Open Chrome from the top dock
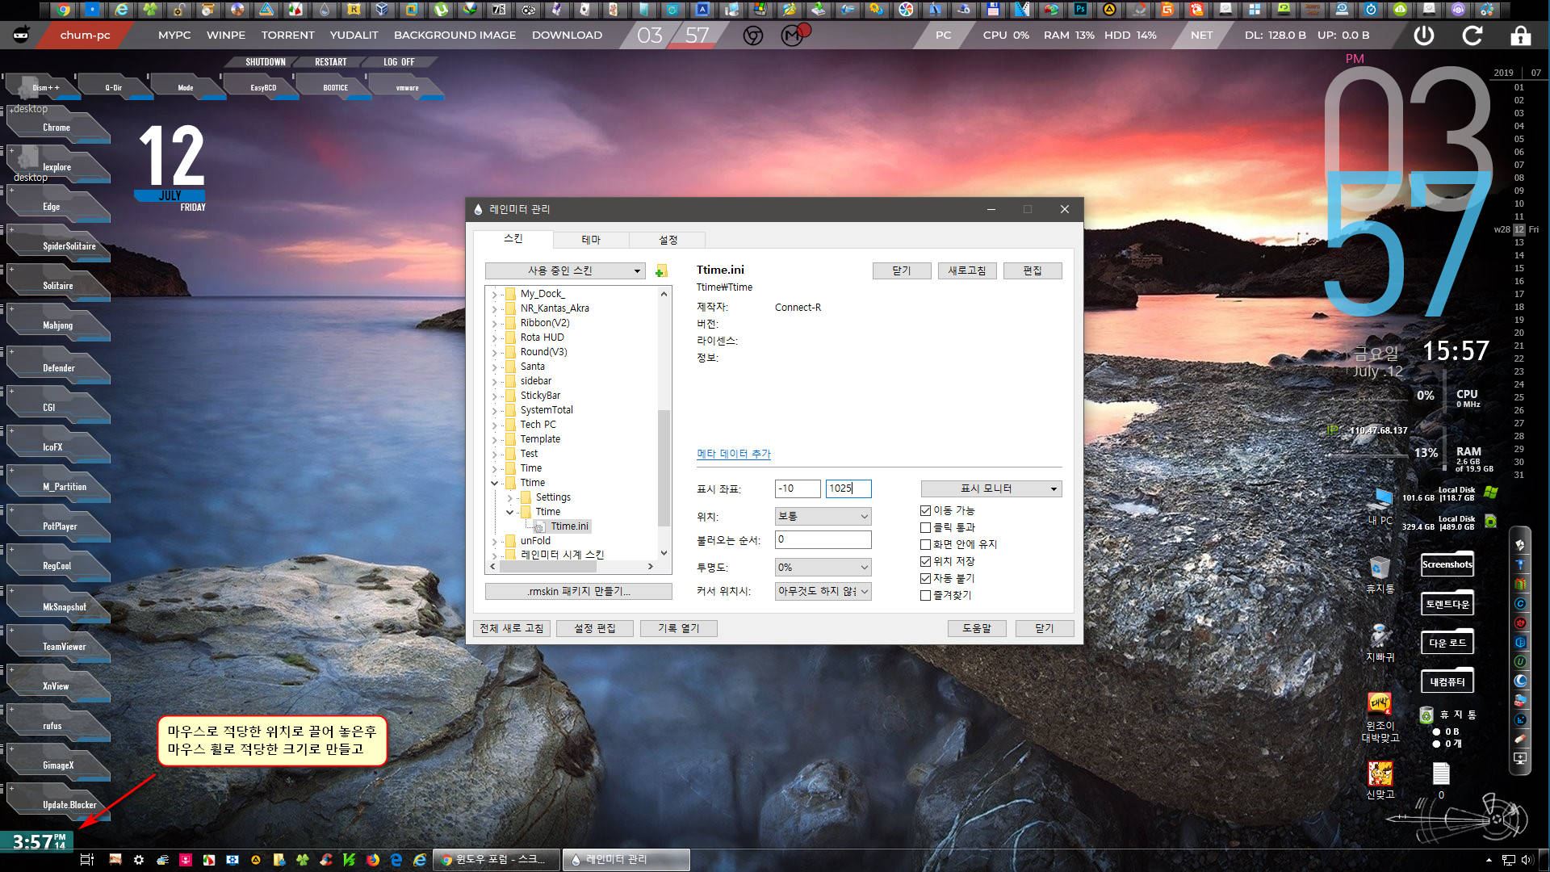 (x=63, y=10)
